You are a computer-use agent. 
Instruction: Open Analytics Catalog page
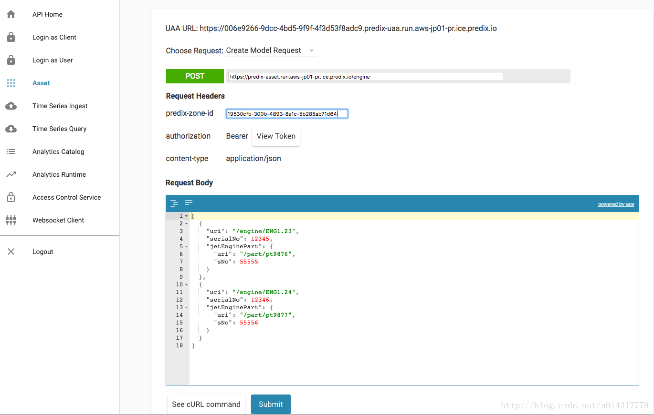pos(58,152)
